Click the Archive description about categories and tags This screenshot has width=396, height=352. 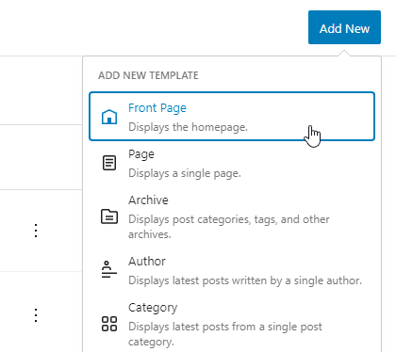229,227
